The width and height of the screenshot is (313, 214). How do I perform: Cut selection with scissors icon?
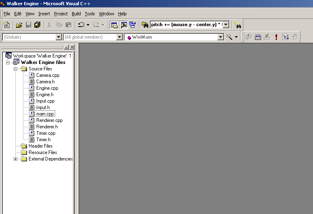49,25
